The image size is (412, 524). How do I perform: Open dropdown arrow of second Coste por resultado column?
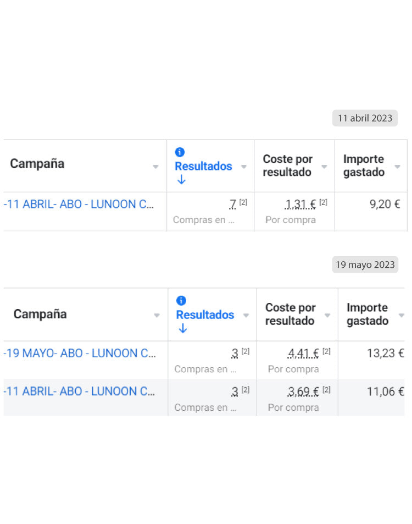coord(327,315)
